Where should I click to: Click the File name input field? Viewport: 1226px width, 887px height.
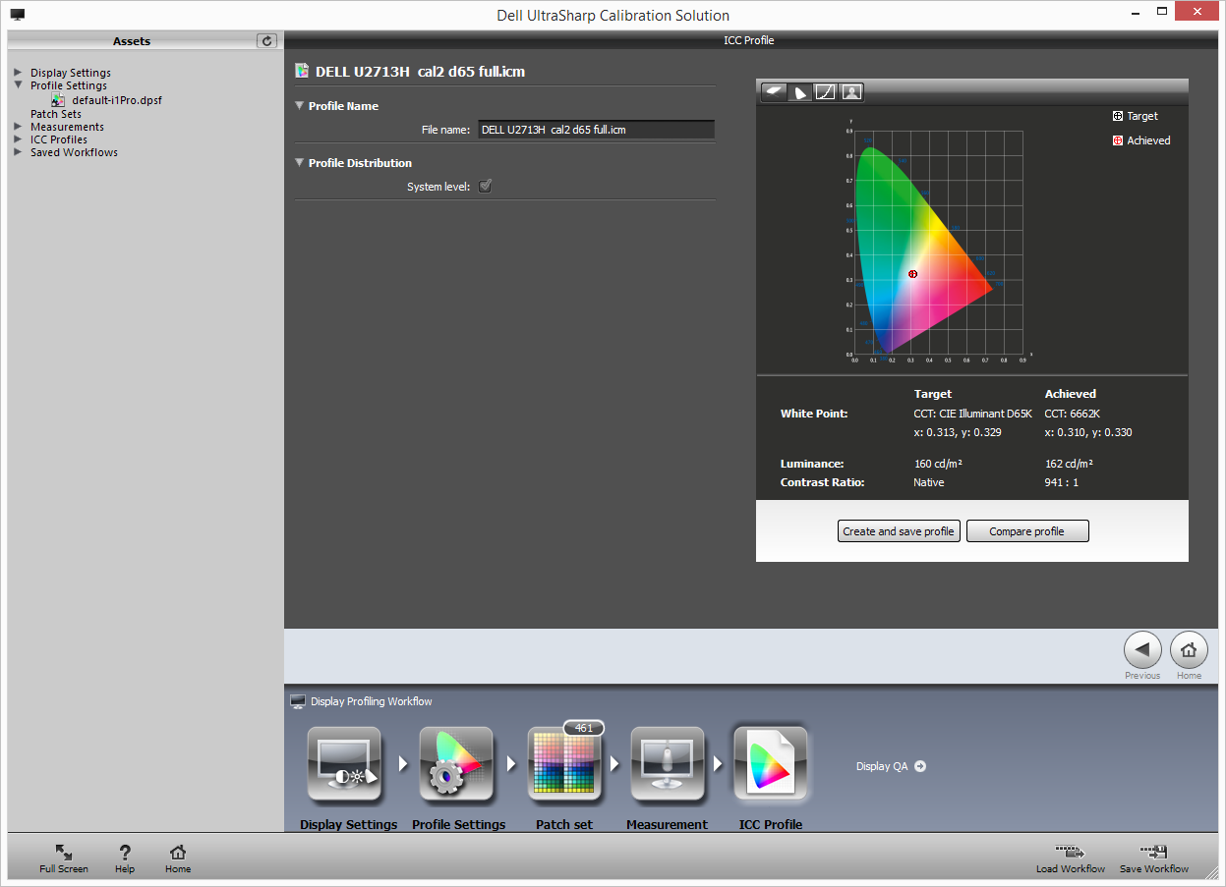point(596,130)
